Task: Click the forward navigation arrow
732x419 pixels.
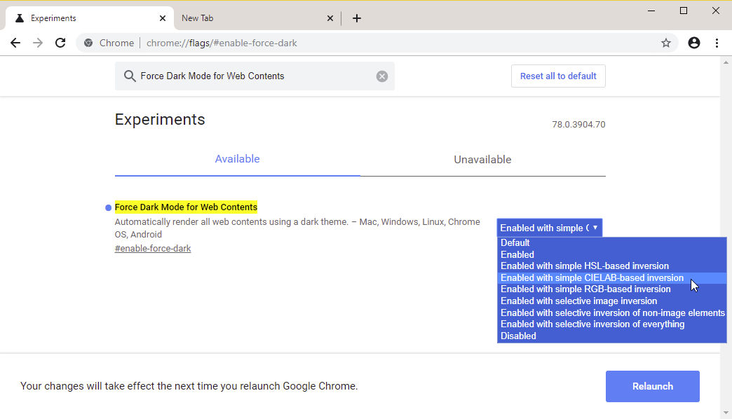Action: 38,43
